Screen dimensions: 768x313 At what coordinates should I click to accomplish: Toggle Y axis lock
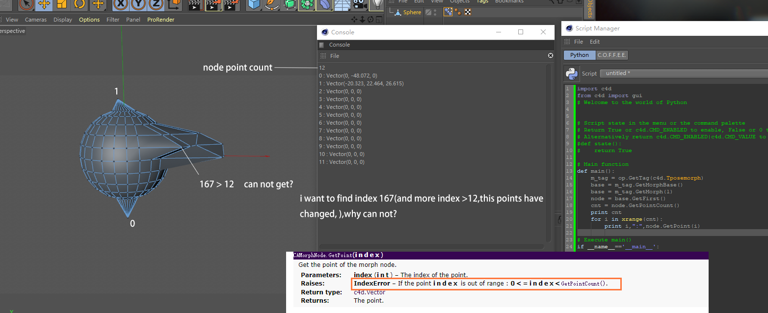(x=138, y=4)
